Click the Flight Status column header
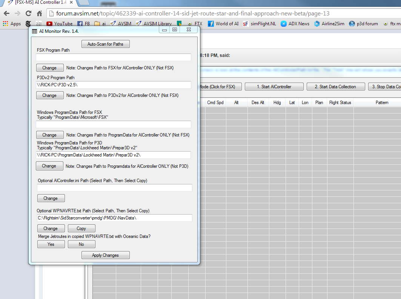401x299 pixels. [x=340, y=103]
